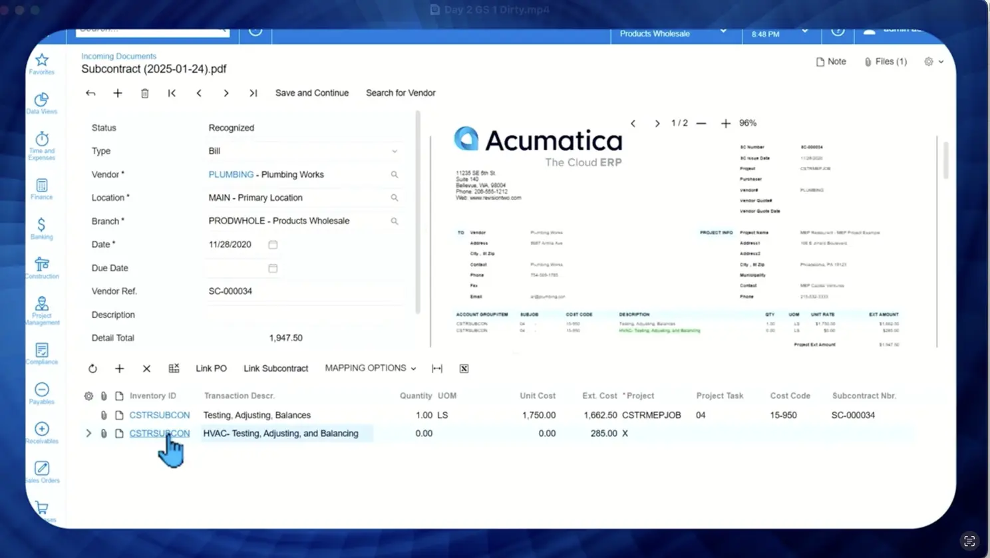Click the Link PO button

(x=211, y=368)
